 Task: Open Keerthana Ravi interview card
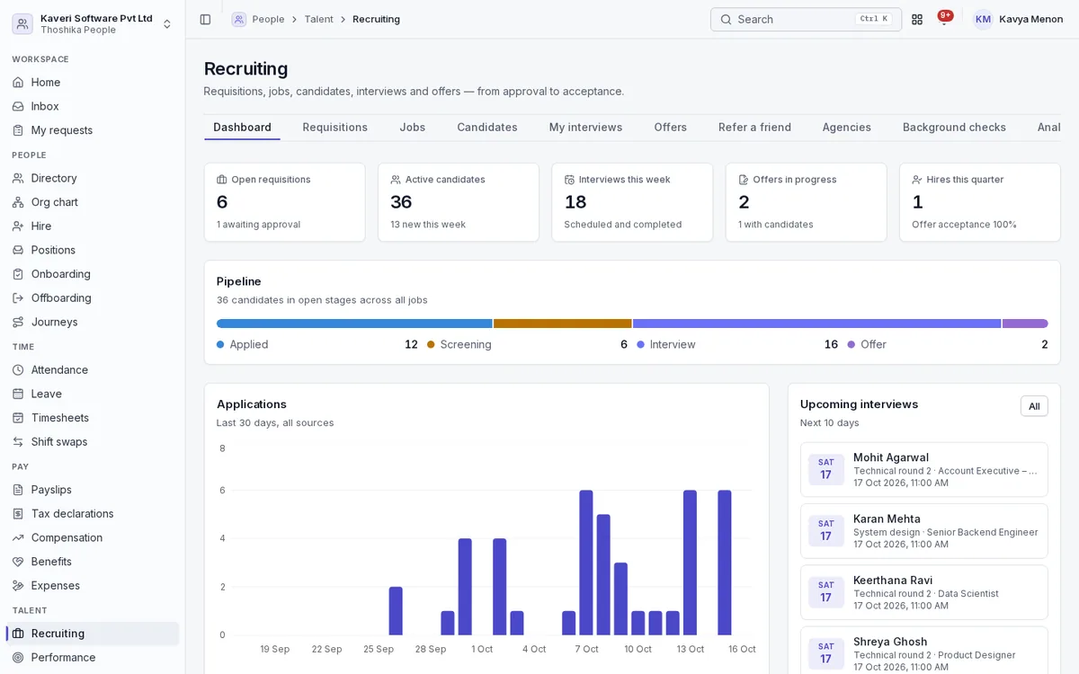point(924,592)
